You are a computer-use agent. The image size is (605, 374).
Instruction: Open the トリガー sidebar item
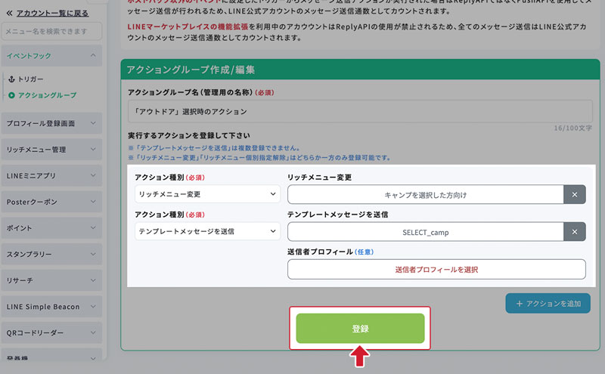click(x=30, y=79)
